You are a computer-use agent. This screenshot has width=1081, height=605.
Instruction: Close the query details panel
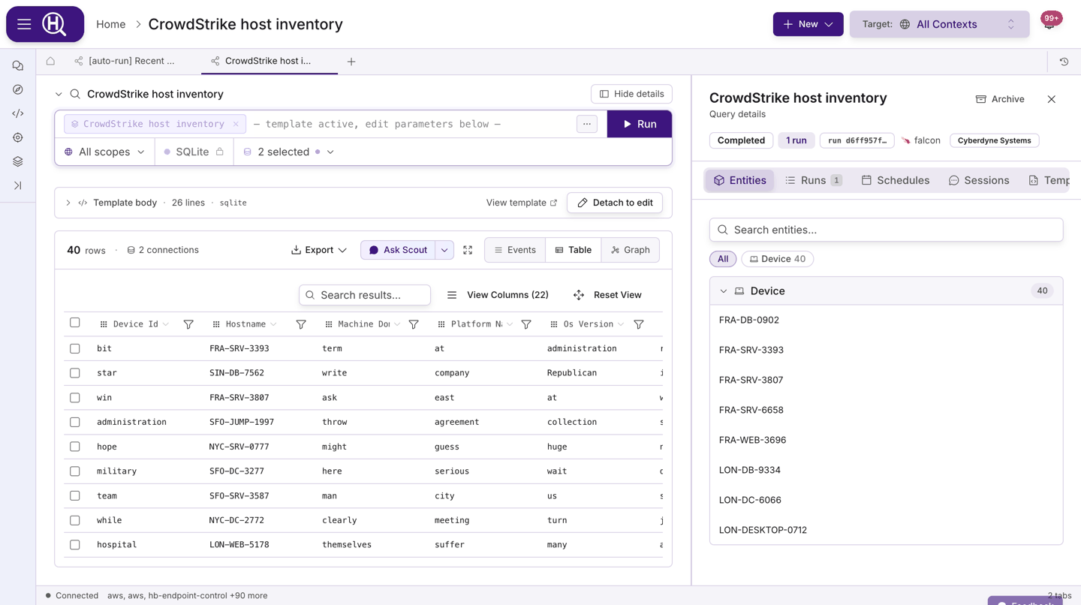tap(1051, 99)
